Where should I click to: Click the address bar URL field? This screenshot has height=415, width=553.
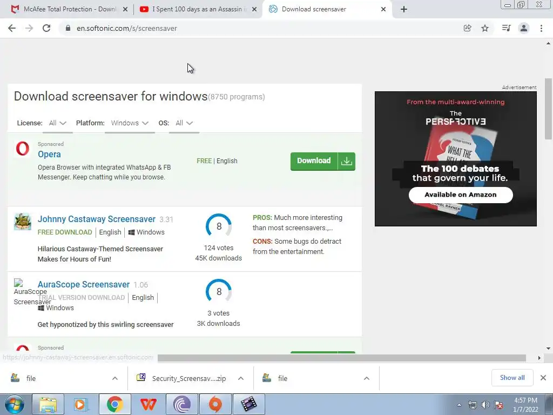pos(261,28)
